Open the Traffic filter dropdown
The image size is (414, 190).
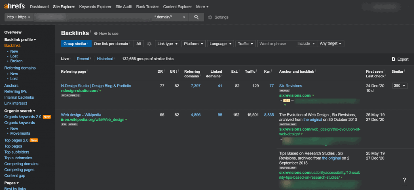[x=245, y=44]
